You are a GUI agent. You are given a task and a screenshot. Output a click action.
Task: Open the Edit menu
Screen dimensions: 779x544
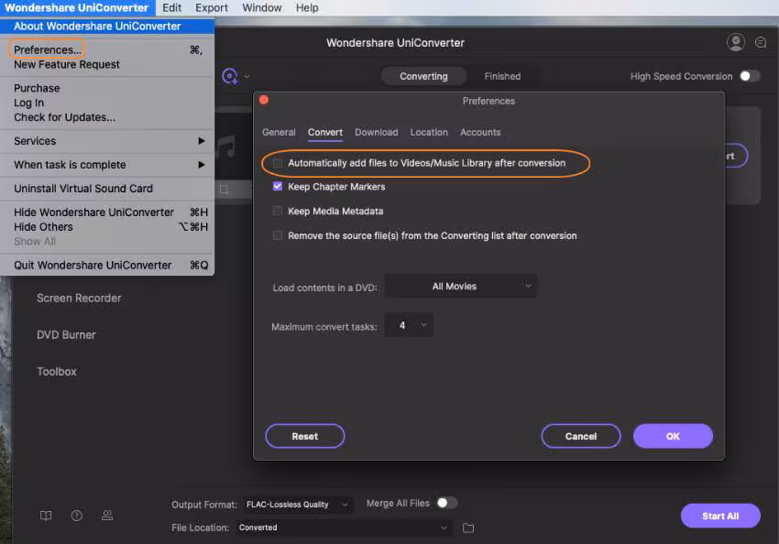pos(172,8)
